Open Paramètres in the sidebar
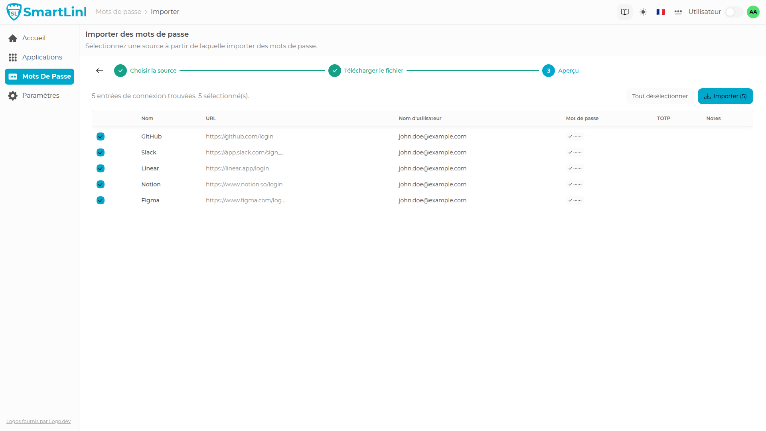766x431 pixels. 39,95
